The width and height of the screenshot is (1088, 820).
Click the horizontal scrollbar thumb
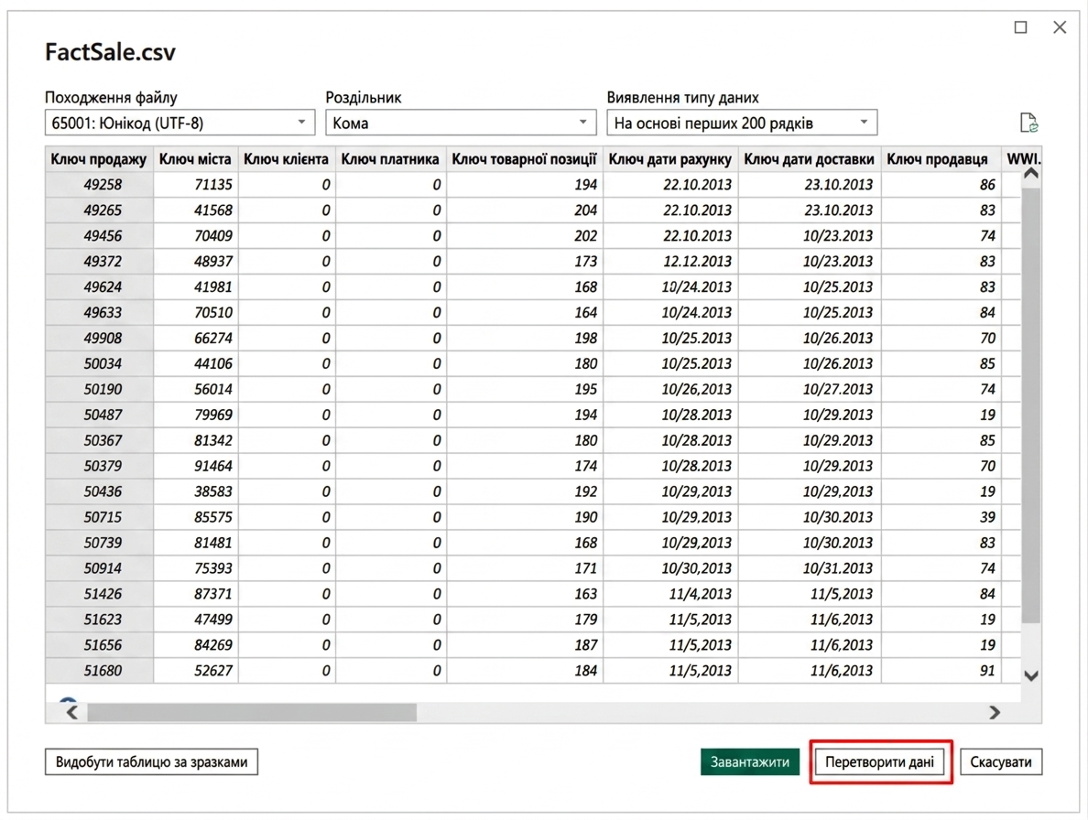point(252,712)
